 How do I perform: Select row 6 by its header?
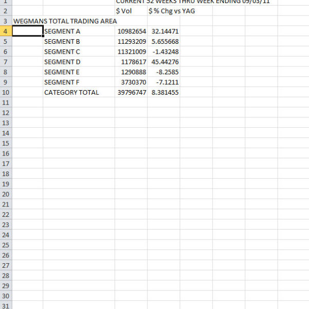click(x=6, y=51)
